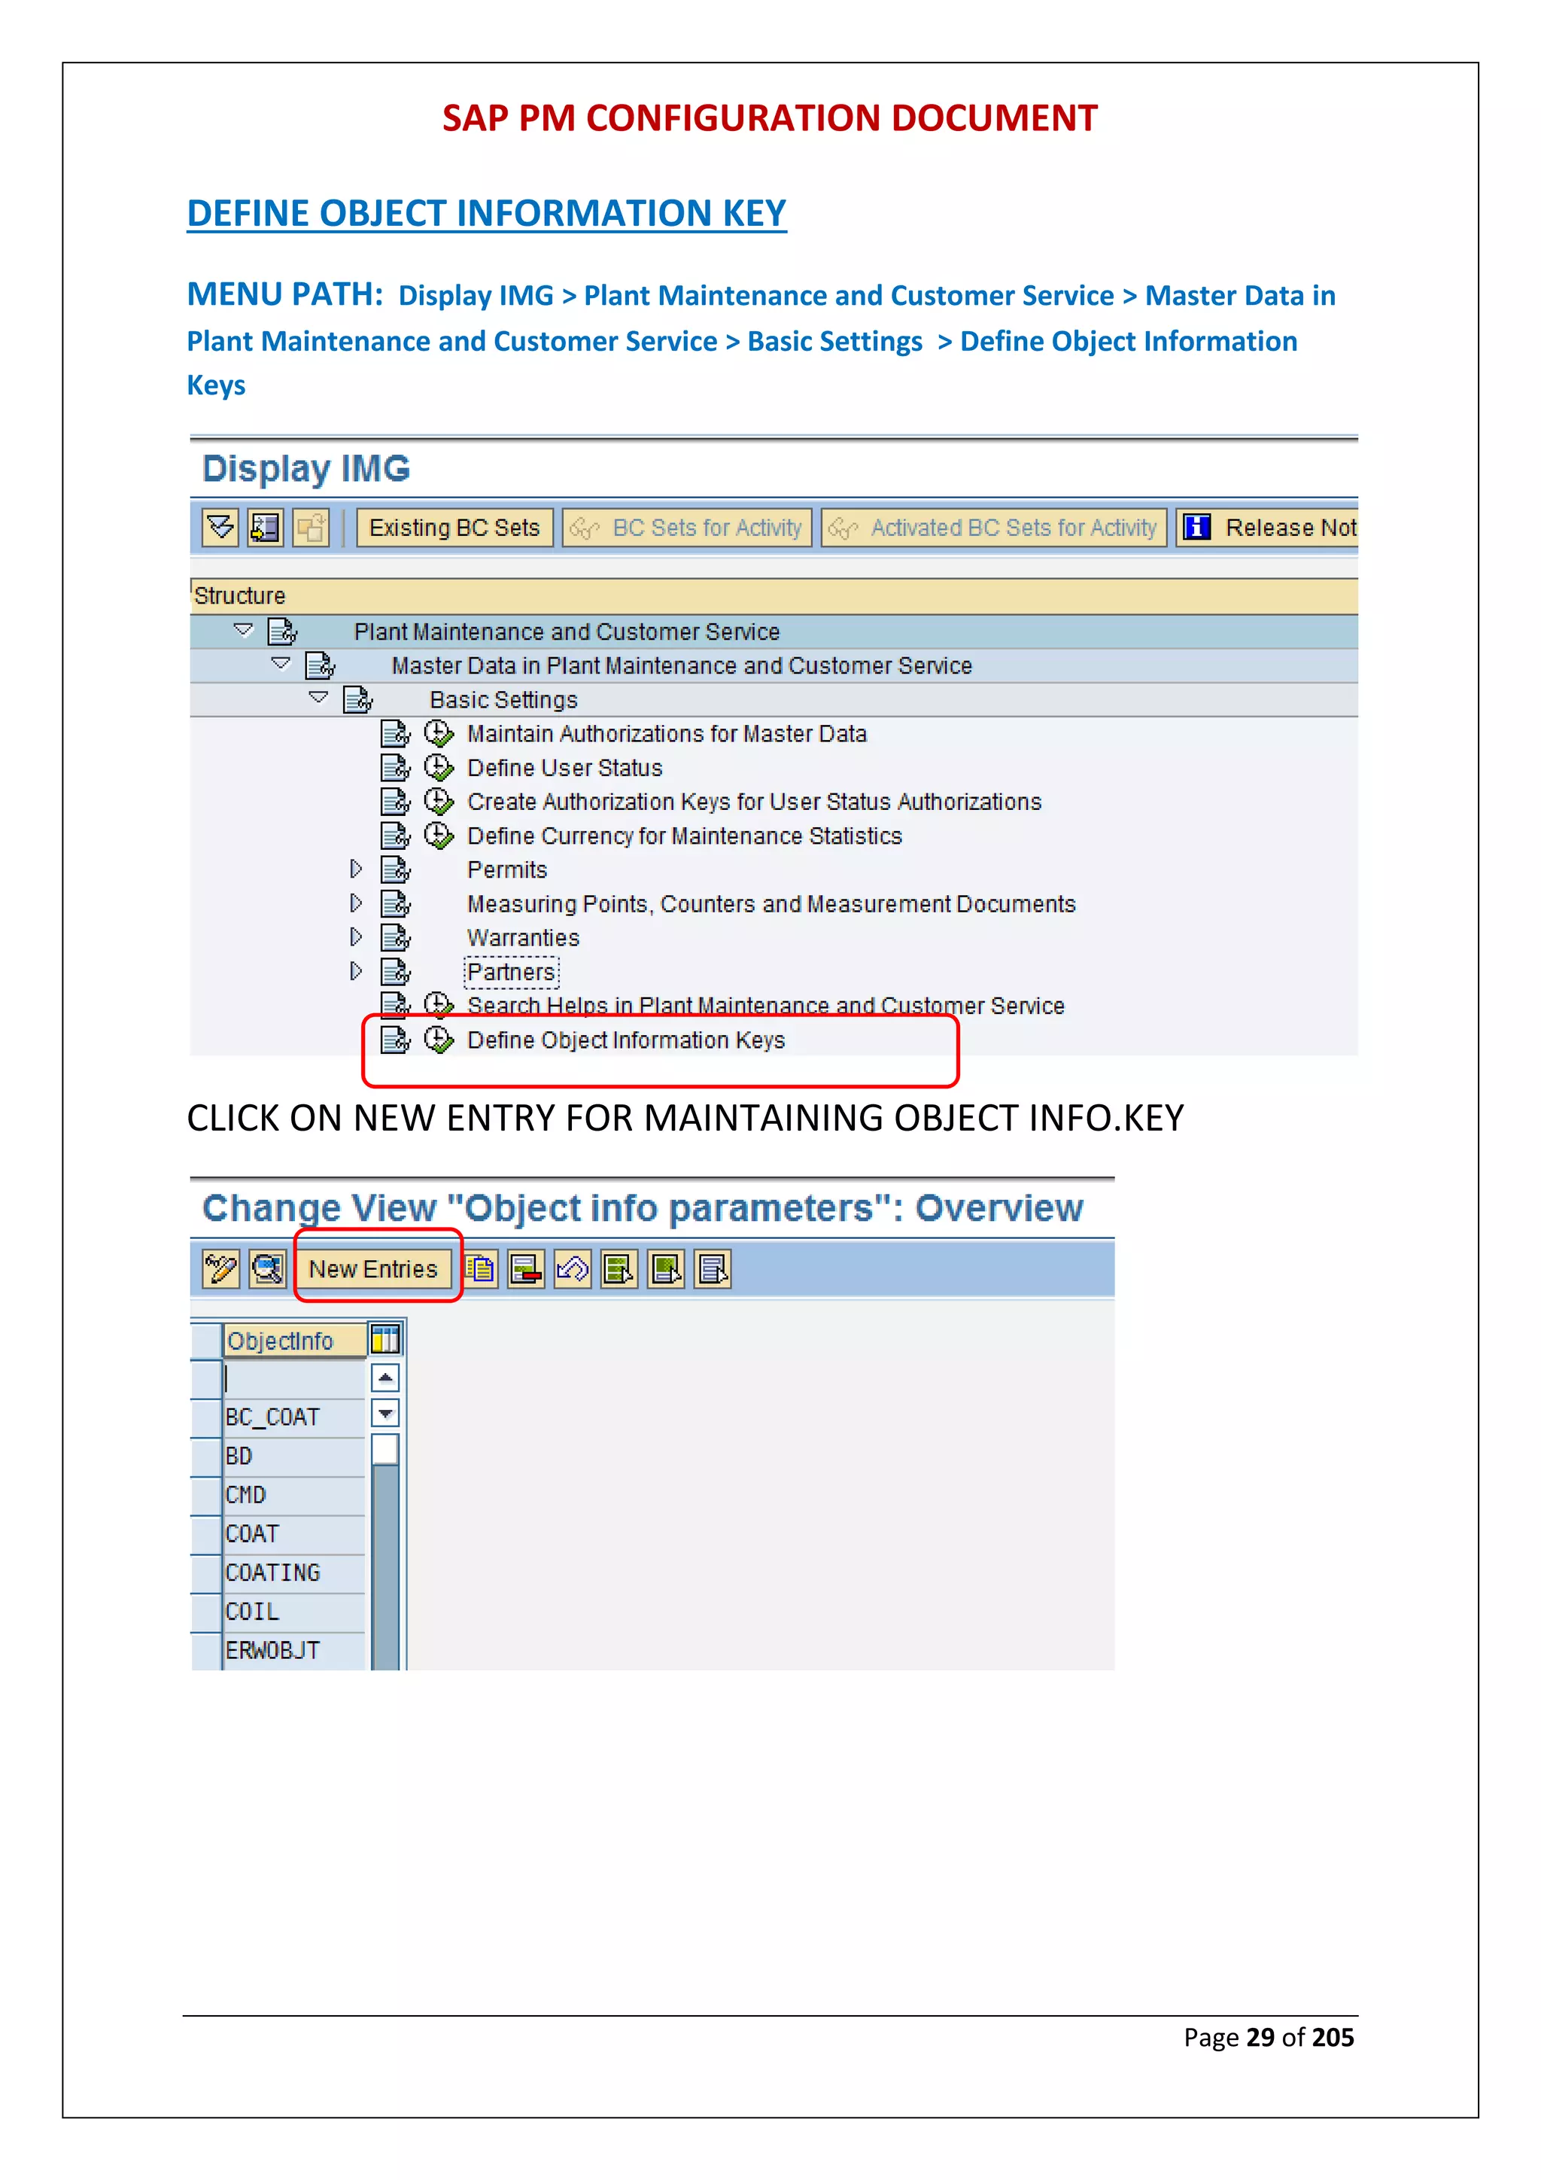1541x2180 pixels.
Task: Click New Entries button
Action: click(x=374, y=1269)
